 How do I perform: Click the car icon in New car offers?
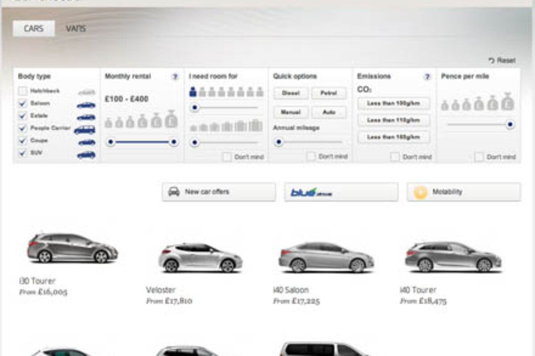[173, 192]
